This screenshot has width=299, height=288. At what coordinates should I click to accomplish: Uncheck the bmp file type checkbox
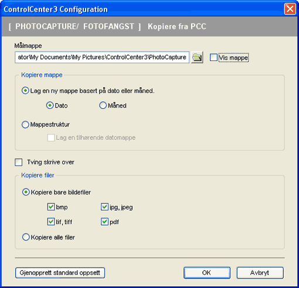click(51, 207)
